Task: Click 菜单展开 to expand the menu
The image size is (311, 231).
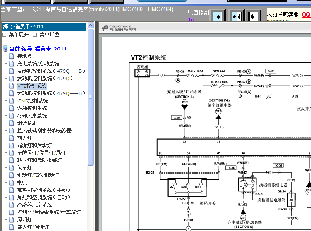Action: pos(19,35)
